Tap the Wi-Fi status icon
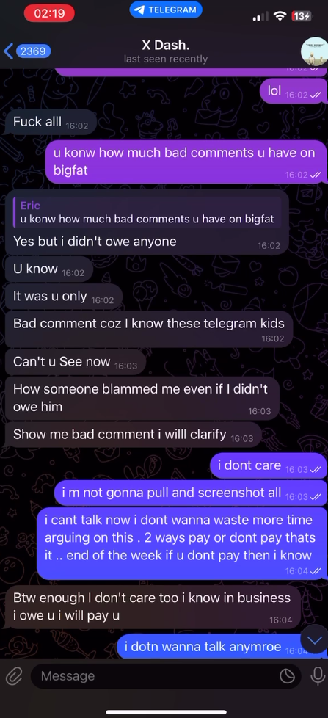The height and width of the screenshot is (718, 328). pyautogui.click(x=279, y=16)
